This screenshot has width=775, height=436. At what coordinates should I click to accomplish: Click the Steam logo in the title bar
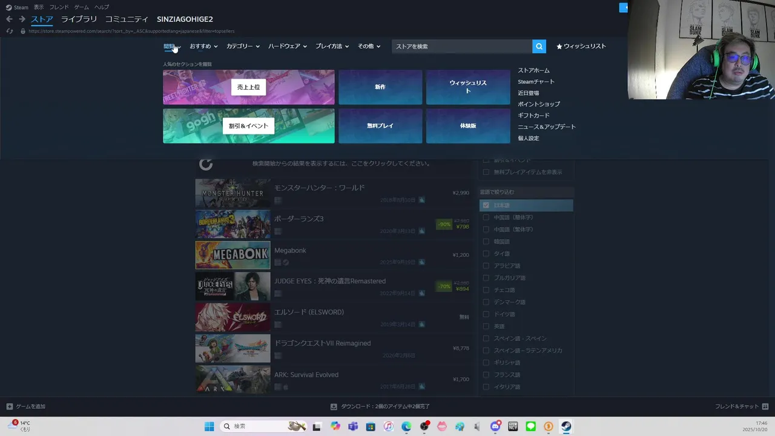(x=8, y=7)
